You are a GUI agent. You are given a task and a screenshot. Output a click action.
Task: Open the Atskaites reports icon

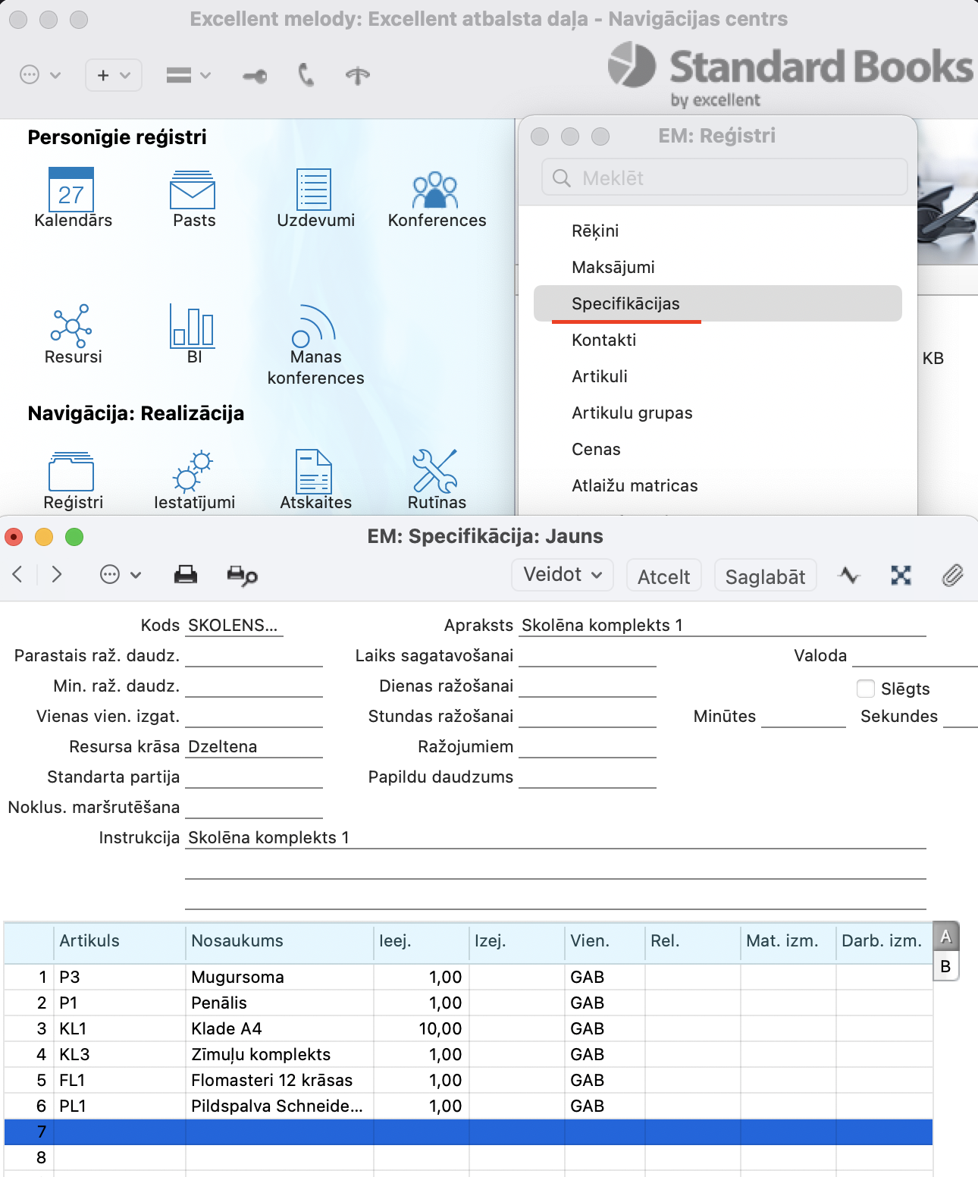click(x=314, y=472)
